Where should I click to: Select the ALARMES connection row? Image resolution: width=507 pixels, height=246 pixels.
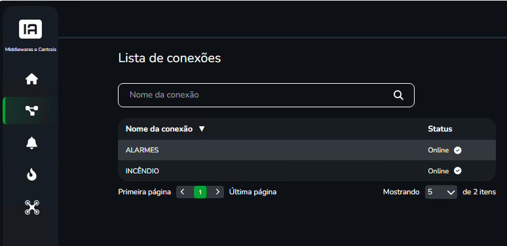pyautogui.click(x=307, y=150)
